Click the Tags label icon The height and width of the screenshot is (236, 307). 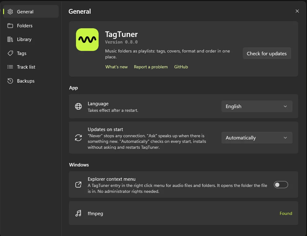point(10,53)
